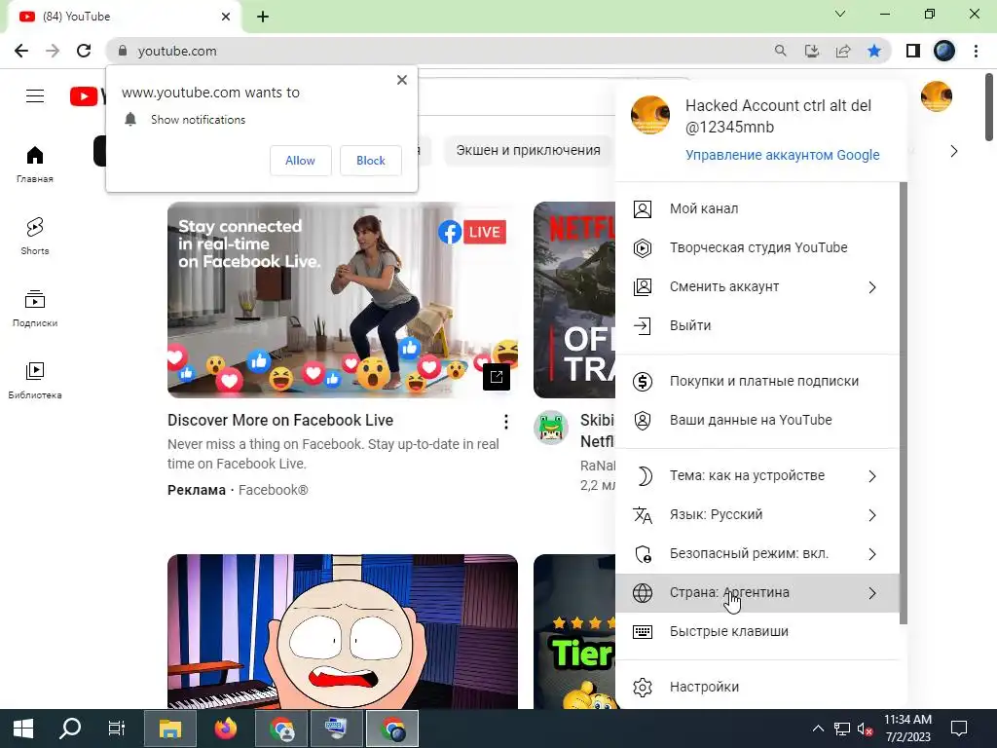Open the cartoon face video thumbnail
Screen dimensions: 997x748
click(343, 631)
